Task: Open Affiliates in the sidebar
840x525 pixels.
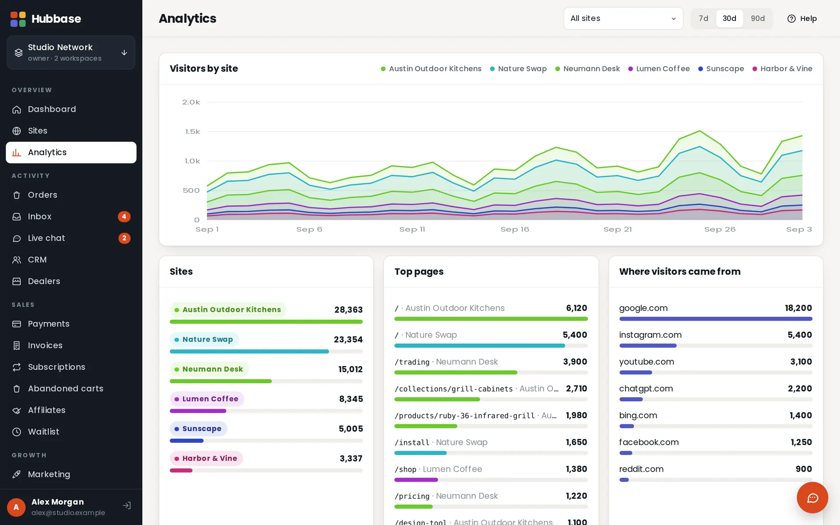Action: pyautogui.click(x=71, y=410)
